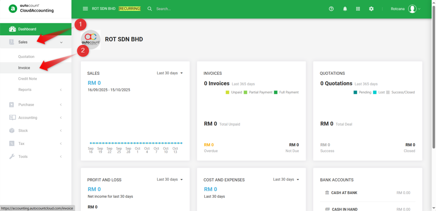Click the Accounting sidebar icon
This screenshot has height=211, width=436.
coord(12,118)
